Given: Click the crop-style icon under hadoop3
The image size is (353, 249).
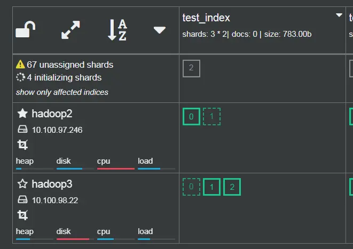Looking at the screenshot, I should [x=22, y=215].
